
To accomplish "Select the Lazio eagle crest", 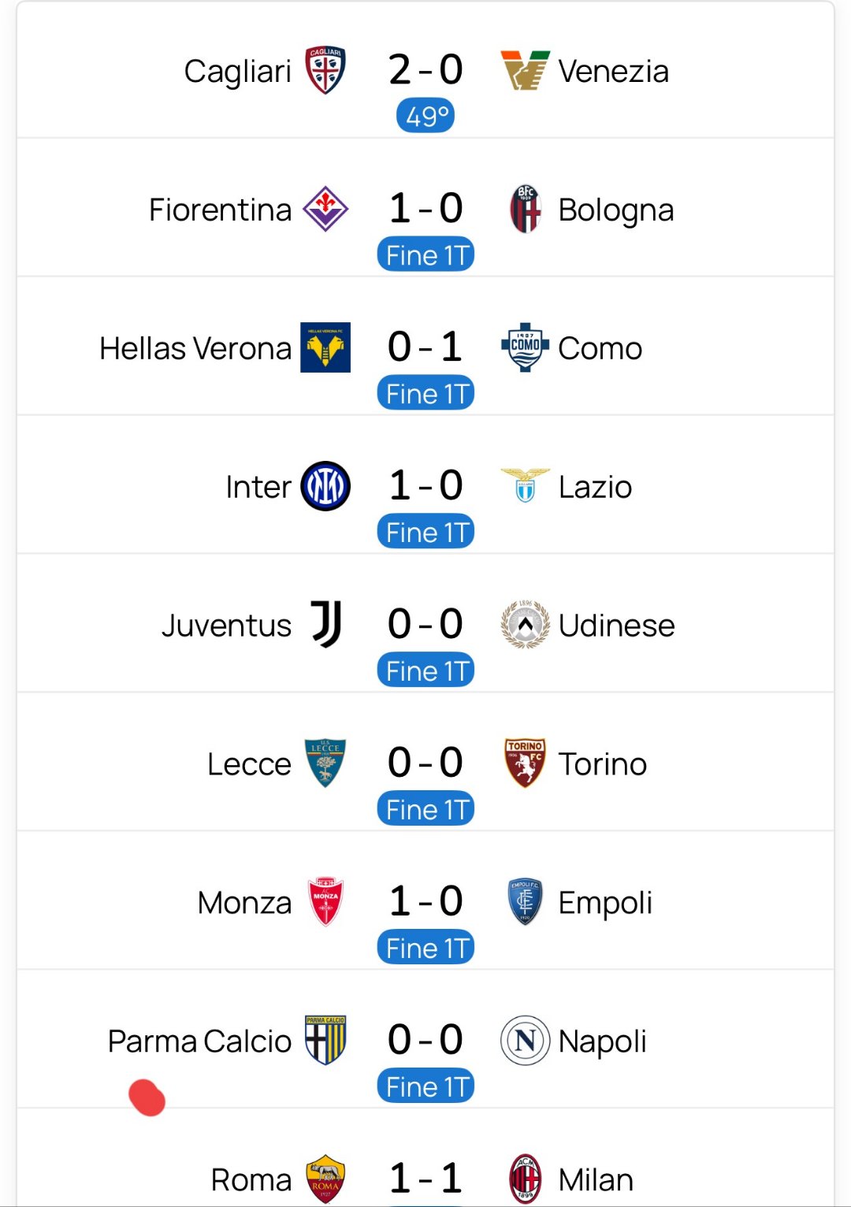I will [x=525, y=486].
